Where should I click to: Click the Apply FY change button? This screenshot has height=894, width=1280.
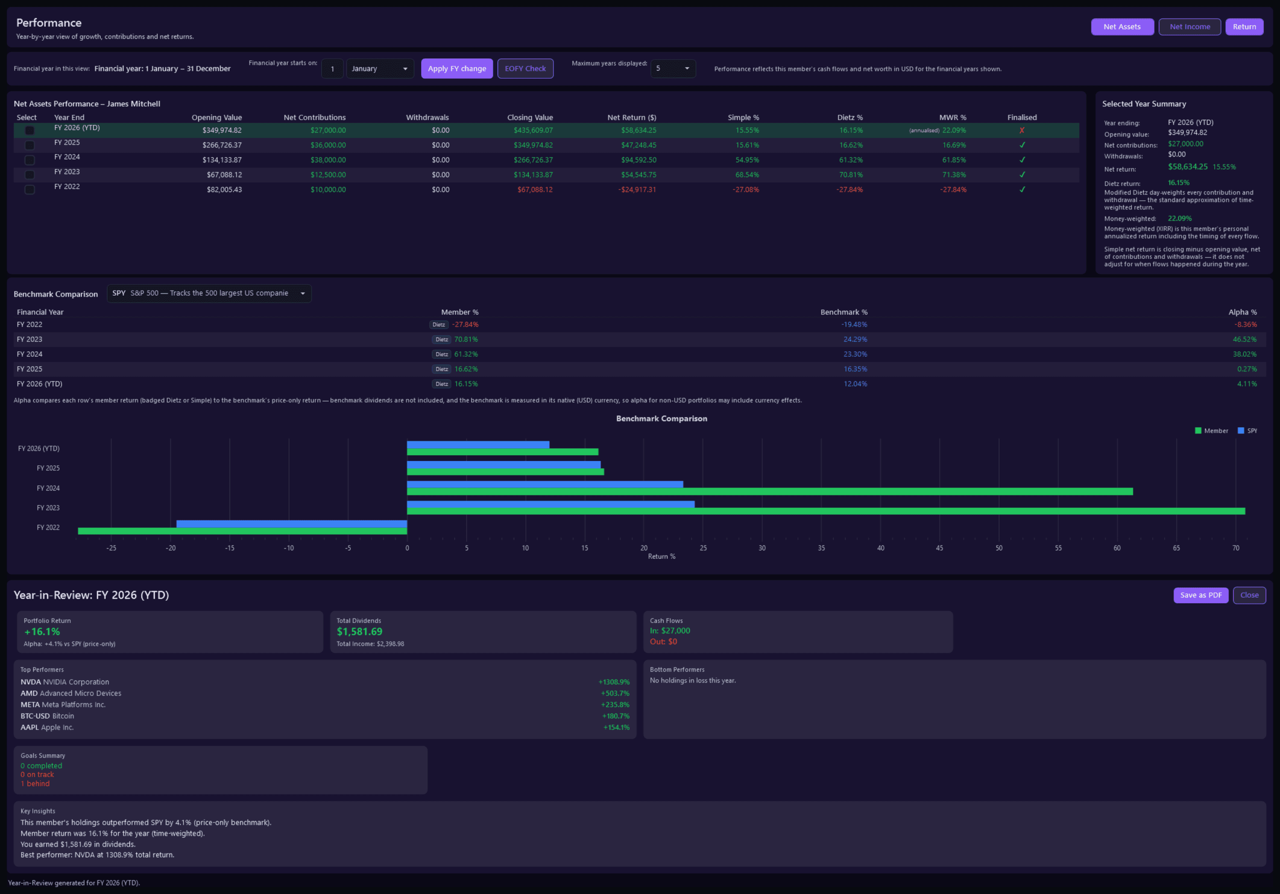click(457, 69)
